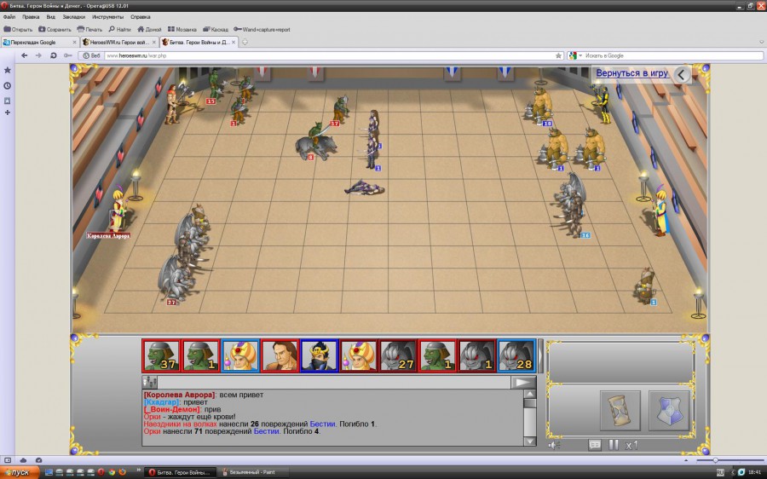767x479 pixels.
Task: Open the Вид menu
Action: pyautogui.click(x=51, y=17)
